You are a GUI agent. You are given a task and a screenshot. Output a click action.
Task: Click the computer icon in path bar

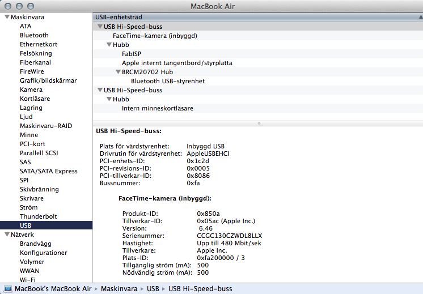8,289
